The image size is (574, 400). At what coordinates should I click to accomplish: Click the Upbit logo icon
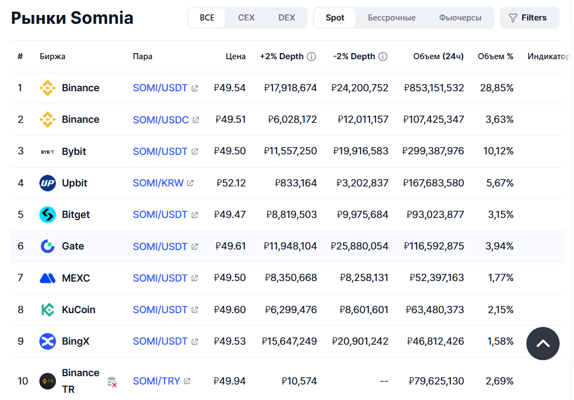(48, 183)
